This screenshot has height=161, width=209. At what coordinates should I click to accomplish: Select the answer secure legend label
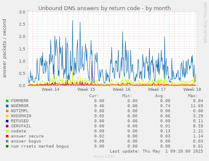tap(27, 136)
